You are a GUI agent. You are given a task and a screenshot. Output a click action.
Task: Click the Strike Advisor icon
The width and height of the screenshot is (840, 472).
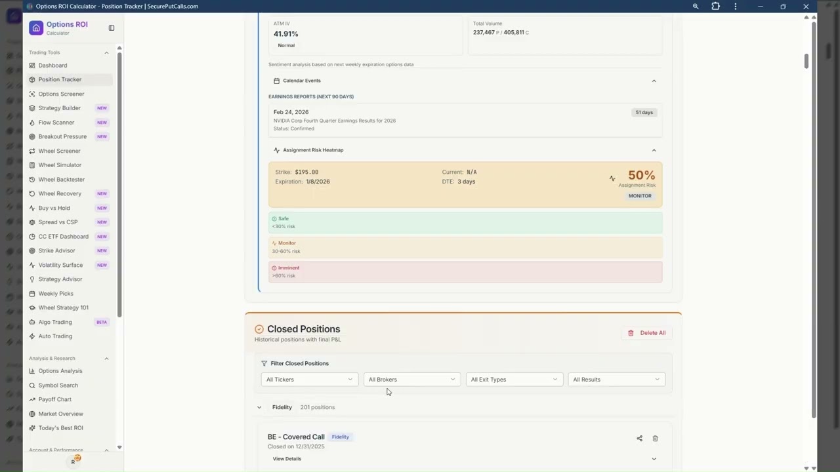32,250
